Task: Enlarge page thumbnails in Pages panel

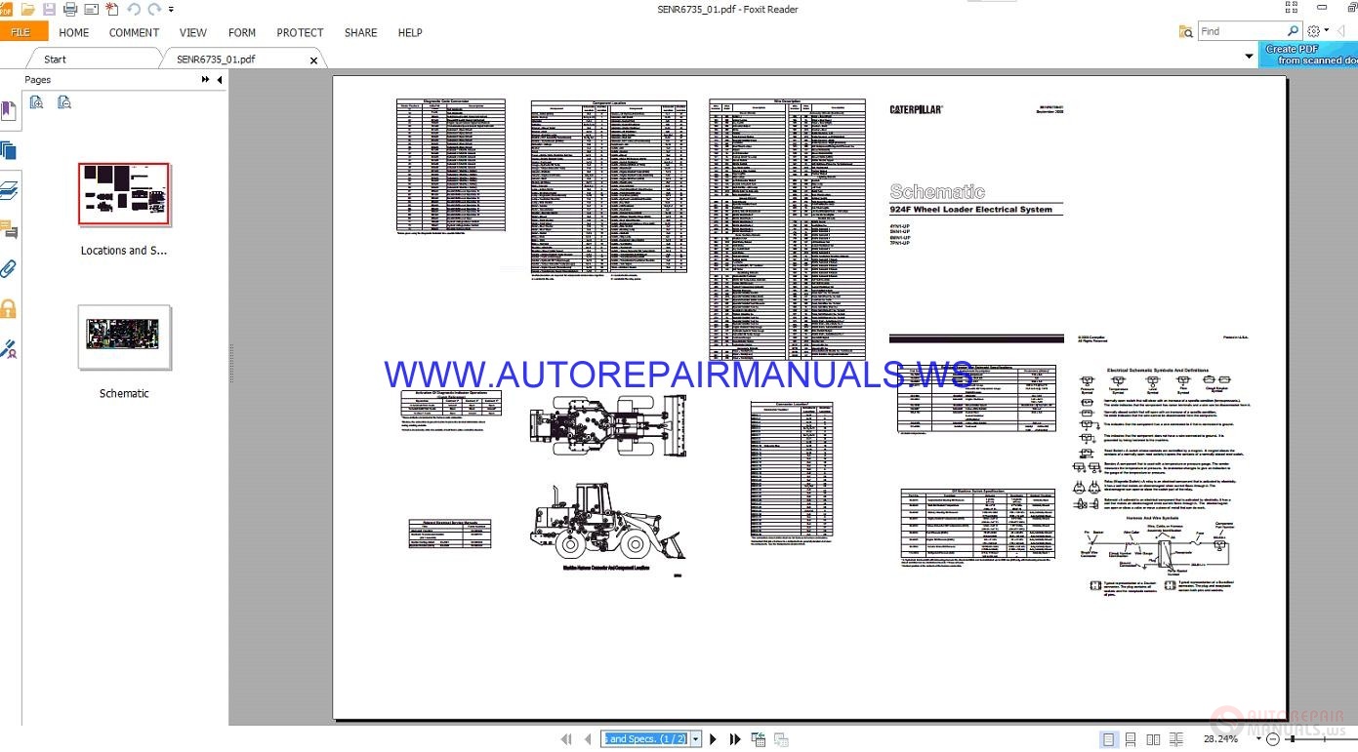Action: (37, 102)
